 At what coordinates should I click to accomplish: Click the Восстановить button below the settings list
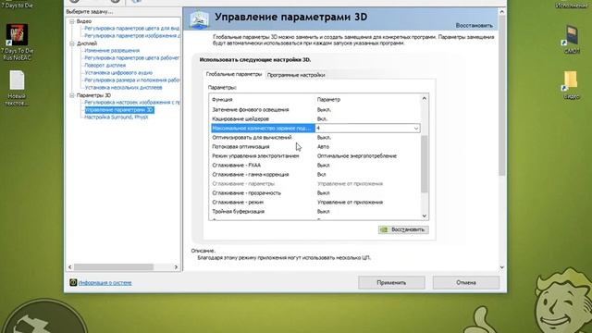click(403, 229)
